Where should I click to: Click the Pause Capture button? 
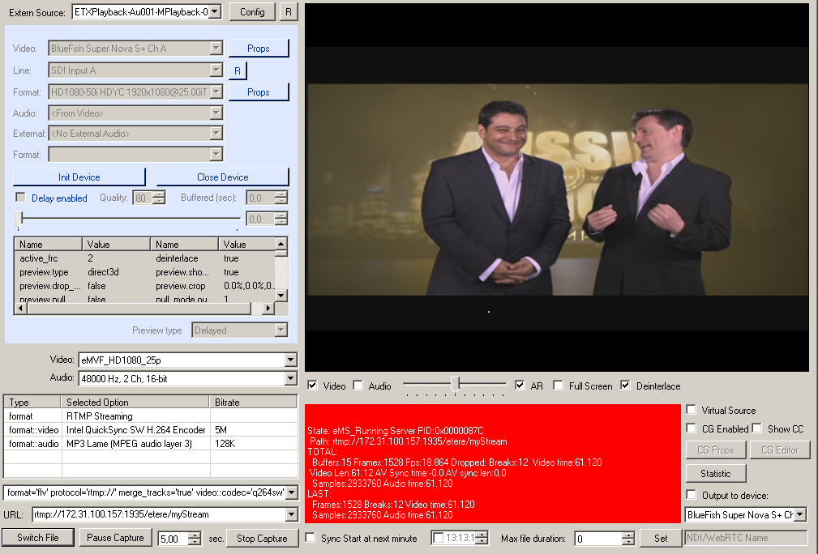click(115, 538)
